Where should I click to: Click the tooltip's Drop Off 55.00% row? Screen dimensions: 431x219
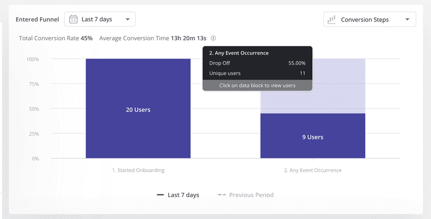tap(257, 63)
